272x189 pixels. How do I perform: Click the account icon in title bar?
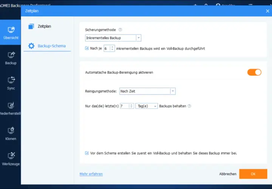pos(218,5)
